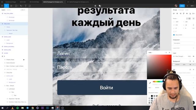
Task: Click the component Description field
Action: point(184,43)
